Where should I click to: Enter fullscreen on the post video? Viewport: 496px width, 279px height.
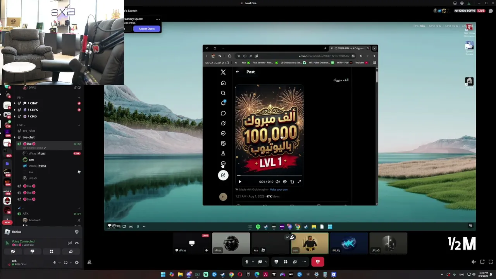(x=299, y=182)
